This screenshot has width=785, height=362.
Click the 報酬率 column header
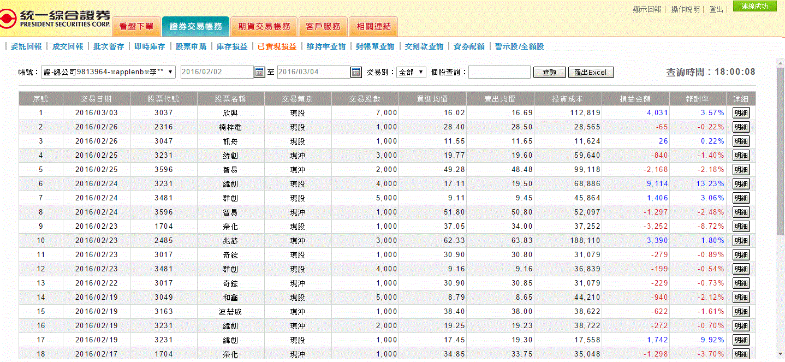(697, 99)
